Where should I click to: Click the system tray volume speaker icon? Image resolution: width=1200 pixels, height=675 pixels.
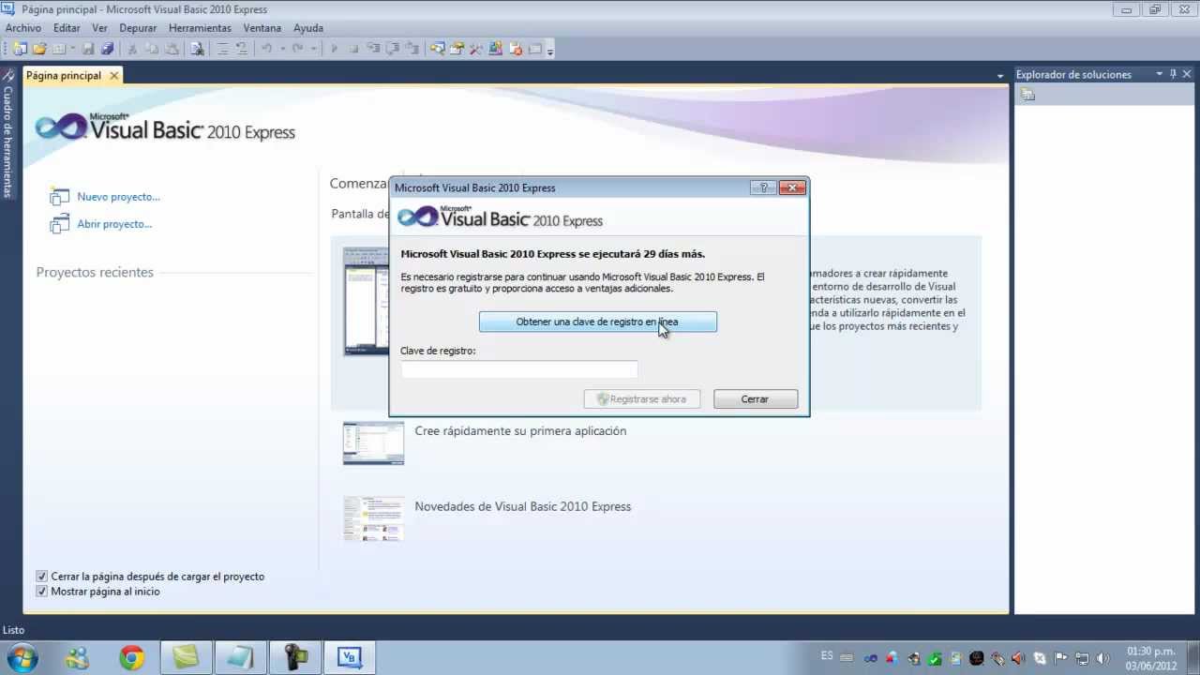pyautogui.click(x=1102, y=658)
